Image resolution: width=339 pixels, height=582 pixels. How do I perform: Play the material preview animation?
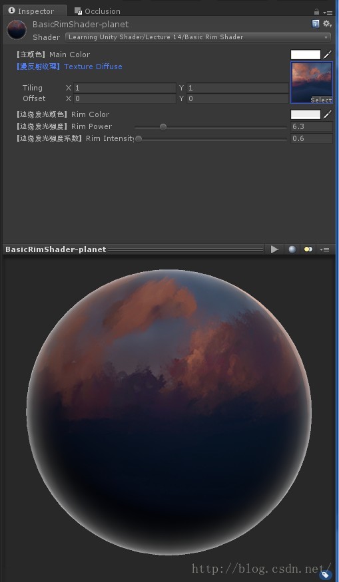[x=274, y=249]
